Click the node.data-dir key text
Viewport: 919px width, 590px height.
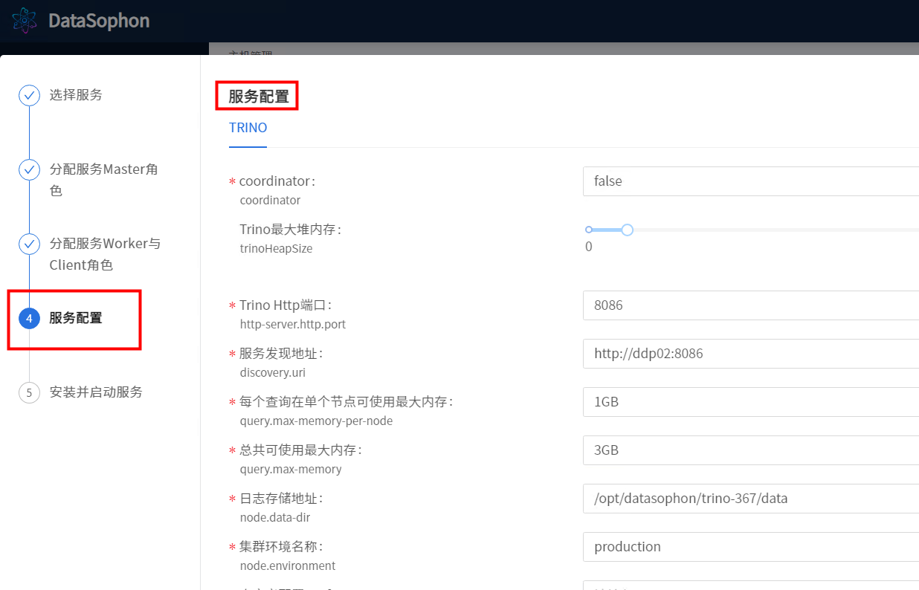pos(275,518)
